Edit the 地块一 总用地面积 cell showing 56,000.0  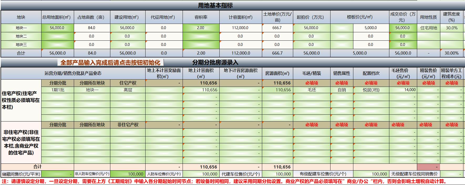click(x=58, y=28)
